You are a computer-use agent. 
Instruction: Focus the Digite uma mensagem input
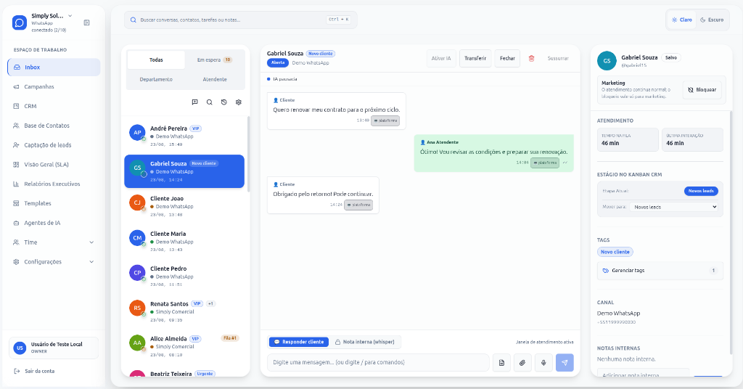click(x=378, y=362)
